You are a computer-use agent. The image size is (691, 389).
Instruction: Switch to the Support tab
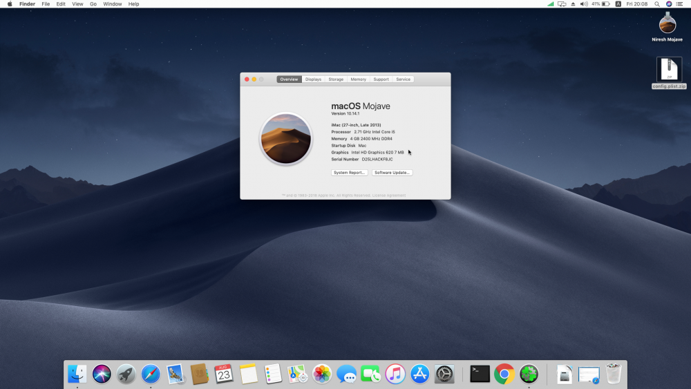(381, 79)
